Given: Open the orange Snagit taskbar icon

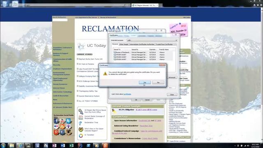Looking at the screenshot, I should click(105, 146).
